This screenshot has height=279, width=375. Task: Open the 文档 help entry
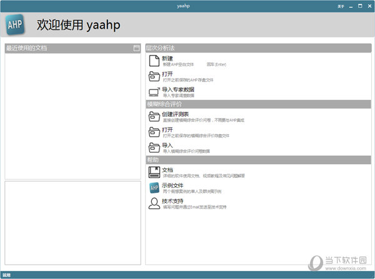pyautogui.click(x=167, y=170)
